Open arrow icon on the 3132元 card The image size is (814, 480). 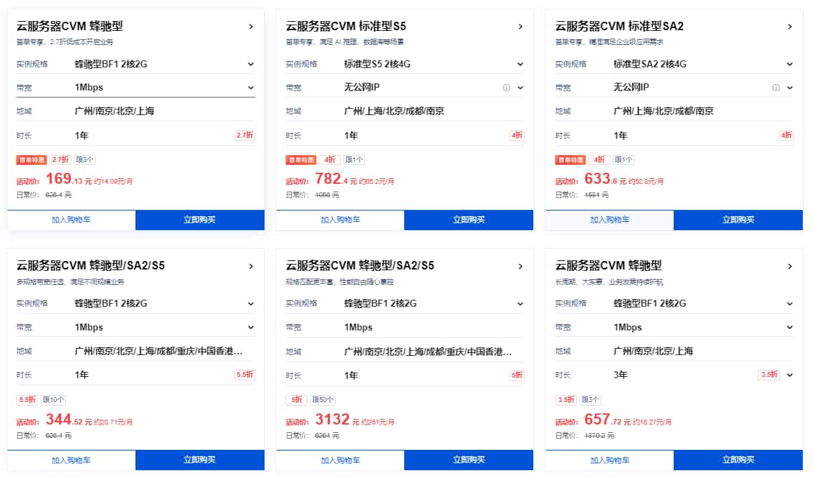(x=520, y=267)
